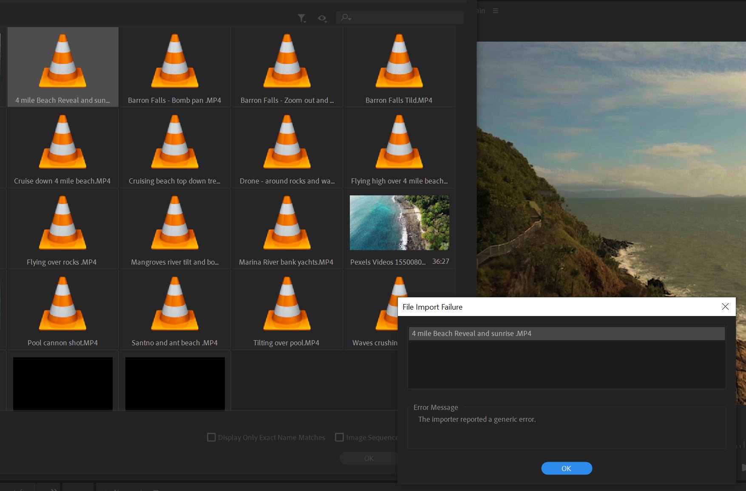Select the failed file entry in list
Screen dimensions: 746x491
[x=567, y=333]
